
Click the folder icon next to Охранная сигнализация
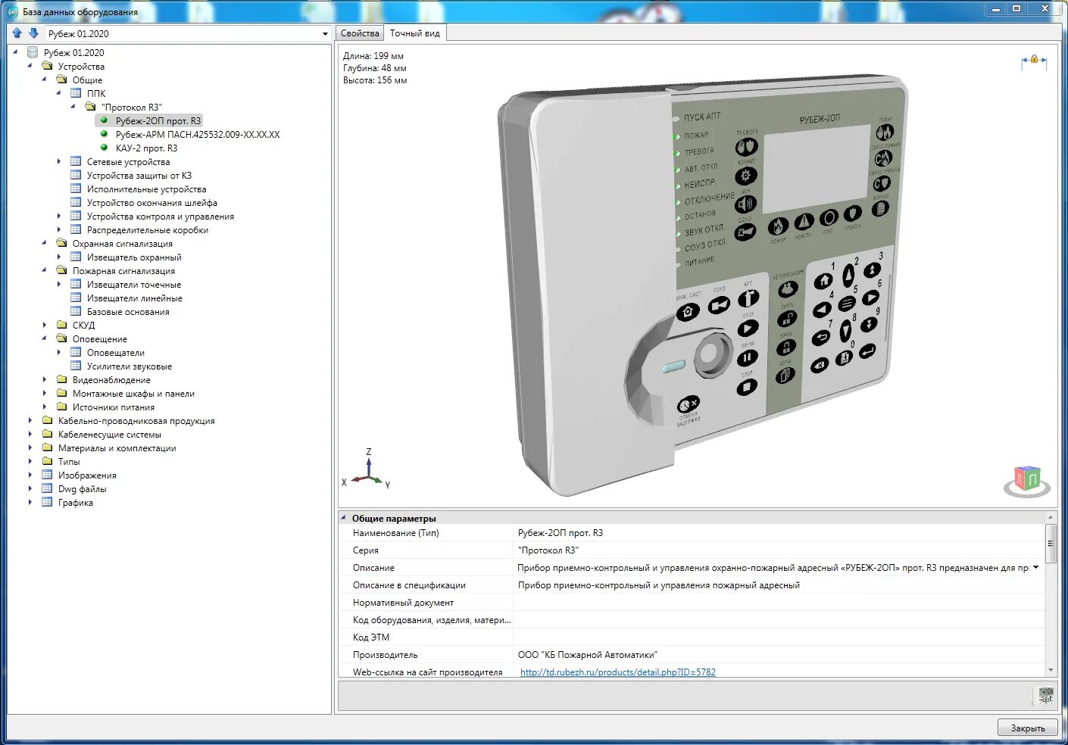click(61, 243)
